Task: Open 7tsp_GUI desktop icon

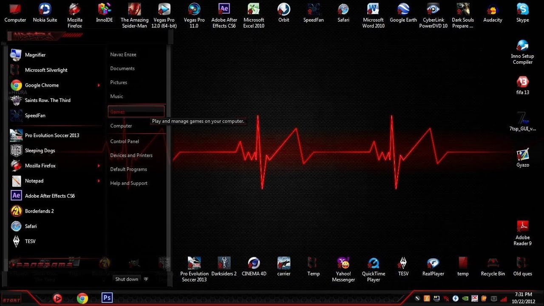Action: pos(523,122)
